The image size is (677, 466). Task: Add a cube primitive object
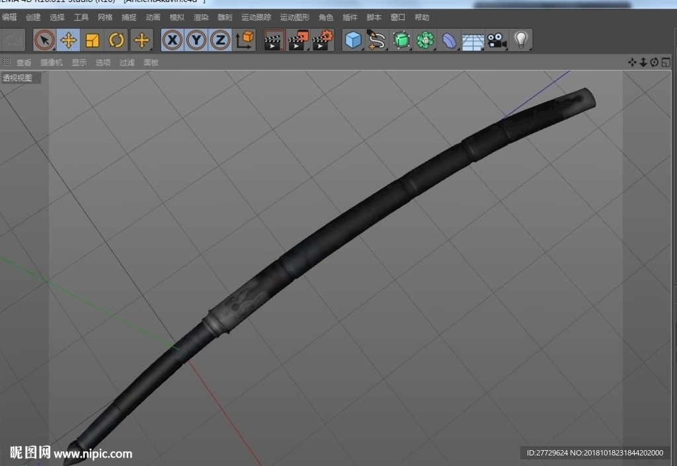[353, 40]
